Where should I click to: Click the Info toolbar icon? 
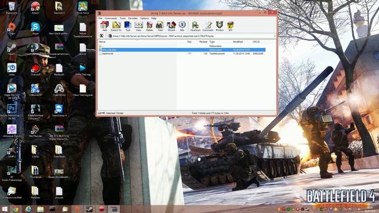[182, 26]
